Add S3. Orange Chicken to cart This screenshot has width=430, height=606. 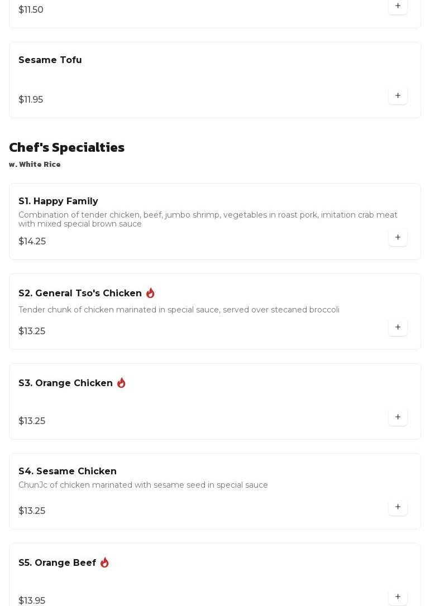click(x=398, y=417)
